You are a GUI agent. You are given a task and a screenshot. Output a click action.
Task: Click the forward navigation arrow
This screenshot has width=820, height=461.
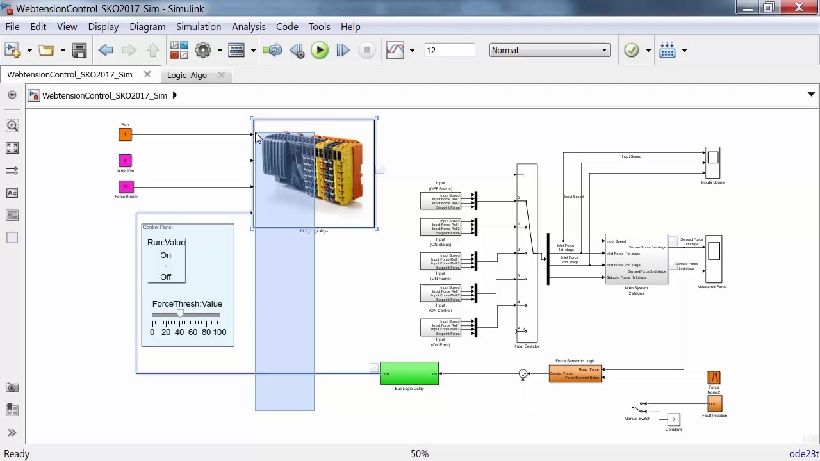[x=129, y=50]
